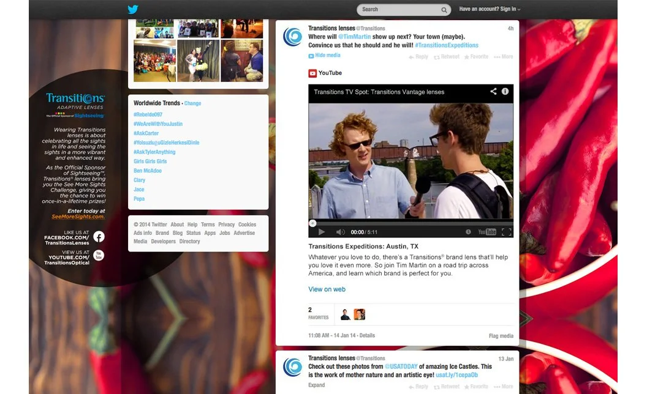Expand the Ice Castles tweet
Screen dimensions: 647x394
pos(317,385)
